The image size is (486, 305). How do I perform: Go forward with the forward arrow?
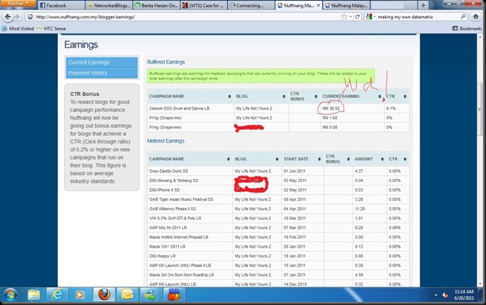pos(17,17)
